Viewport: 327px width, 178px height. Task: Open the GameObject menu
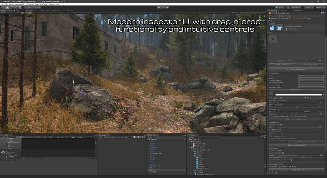click(x=19, y=4)
